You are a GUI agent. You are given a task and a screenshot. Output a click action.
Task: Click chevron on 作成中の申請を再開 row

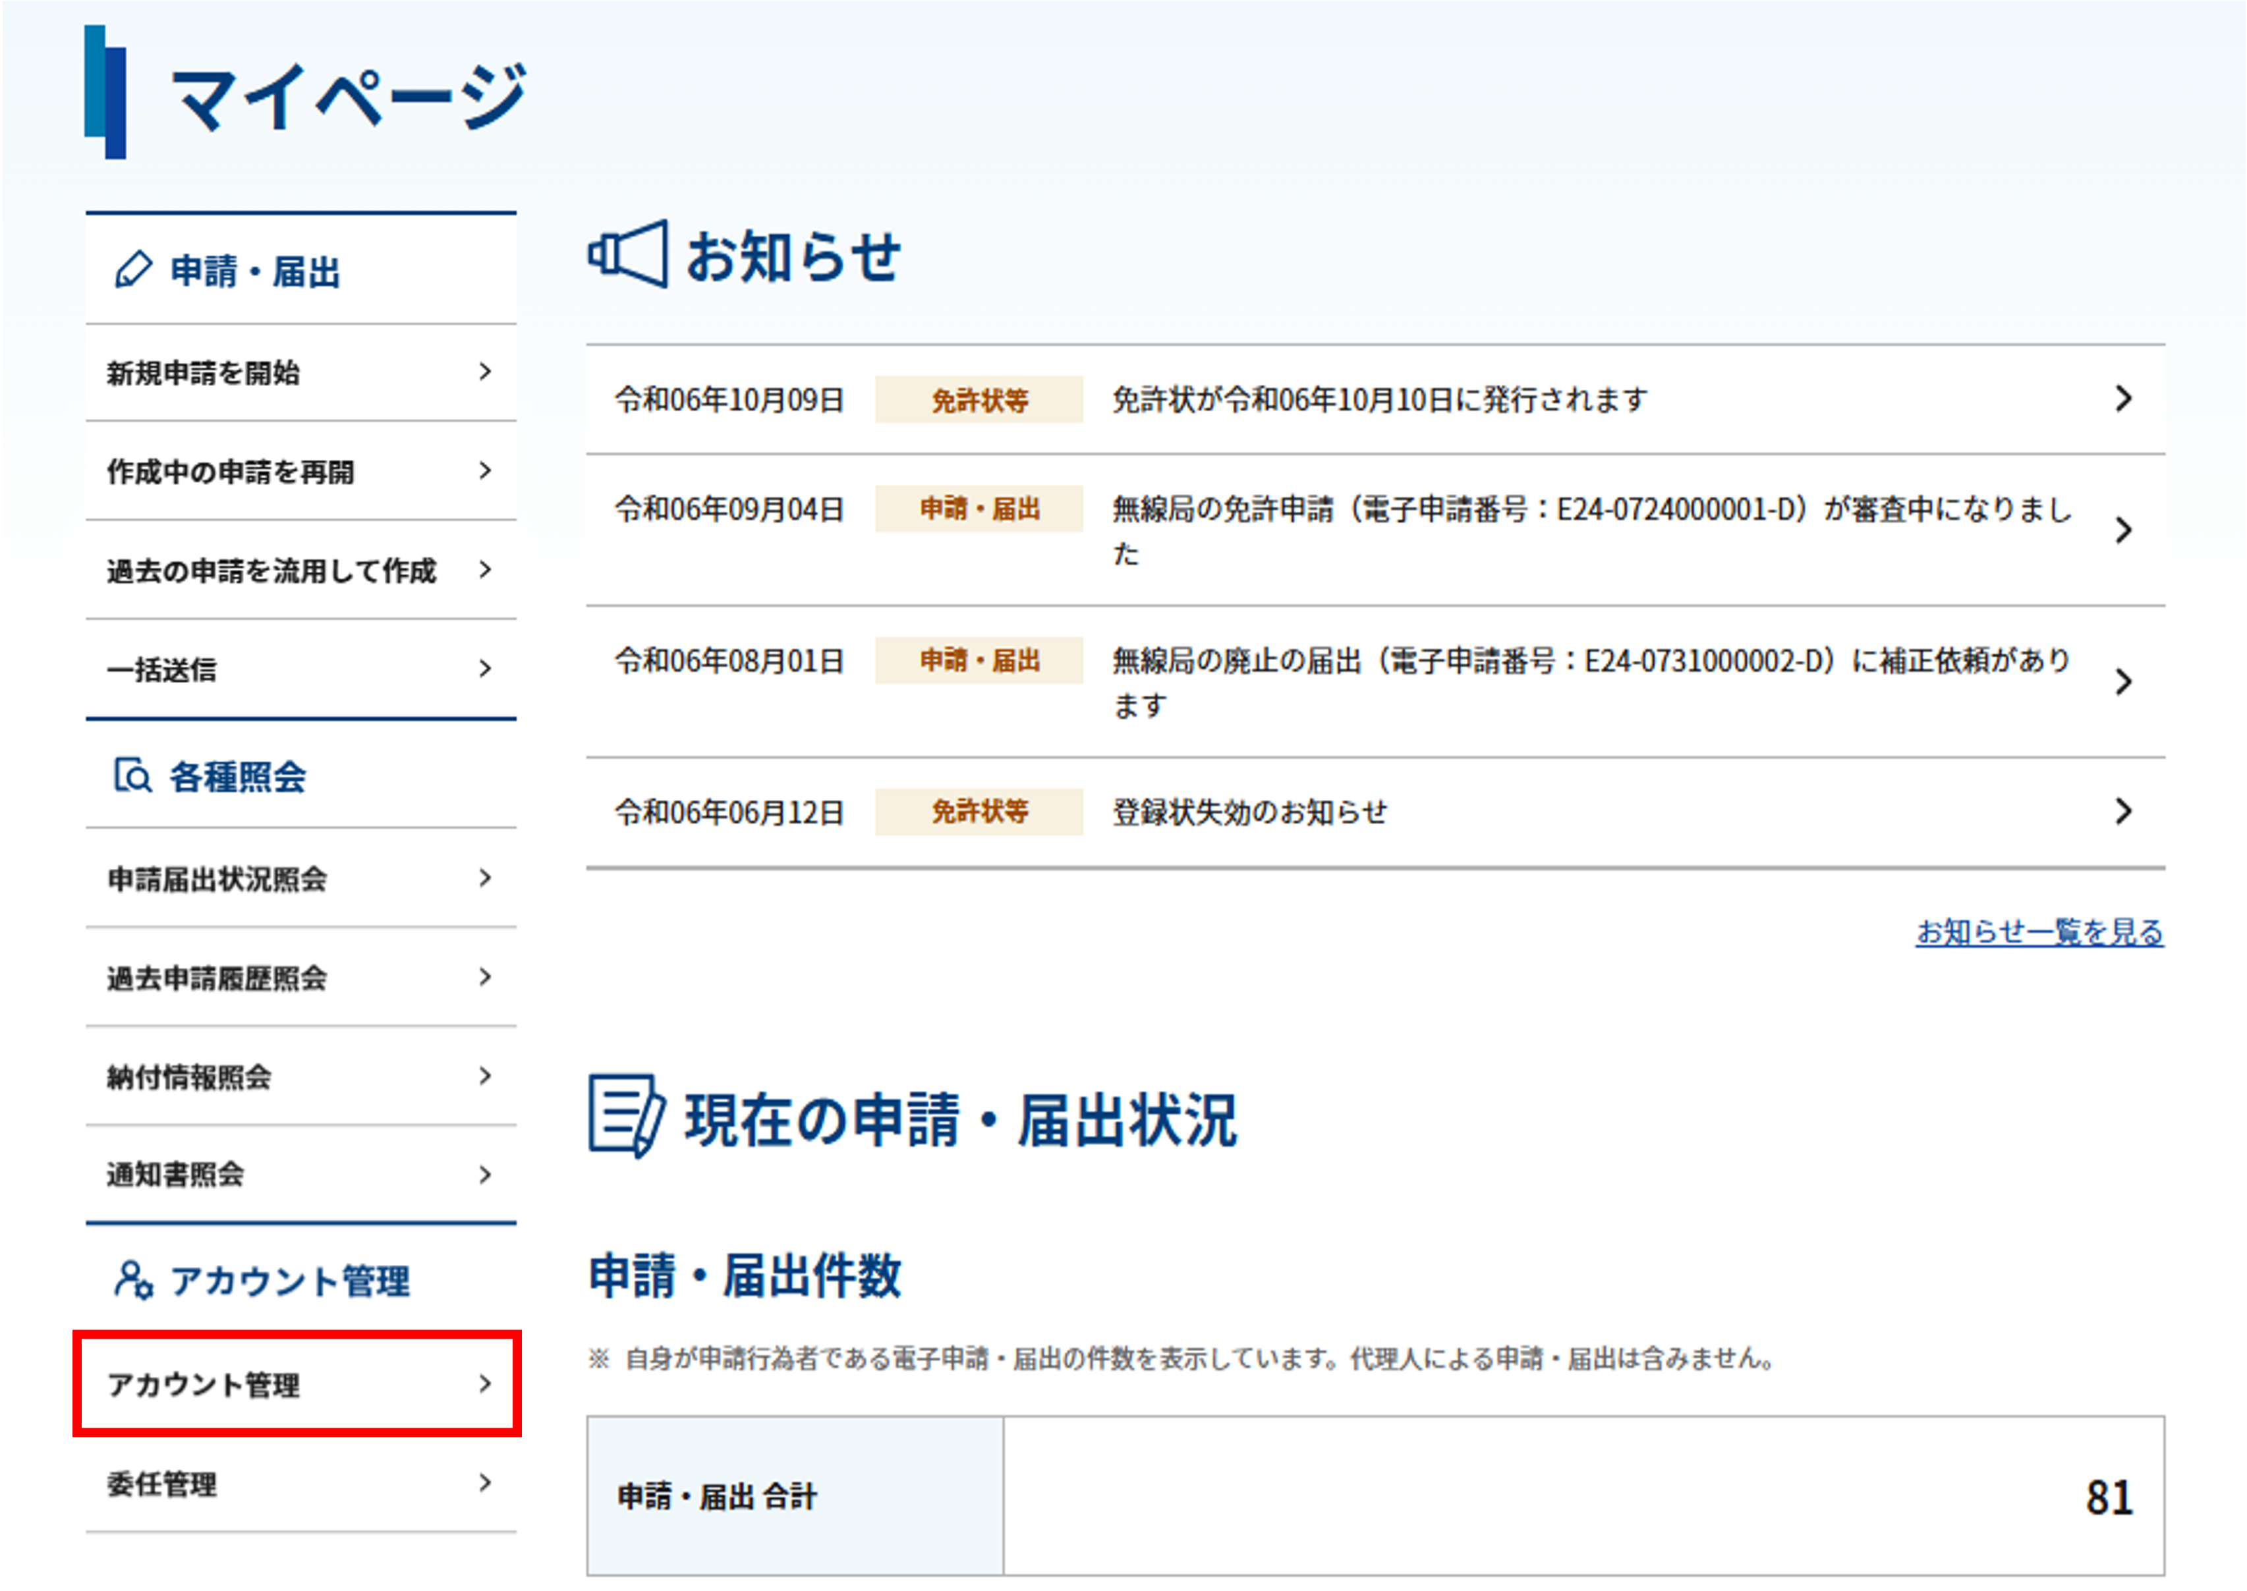pos(485,470)
